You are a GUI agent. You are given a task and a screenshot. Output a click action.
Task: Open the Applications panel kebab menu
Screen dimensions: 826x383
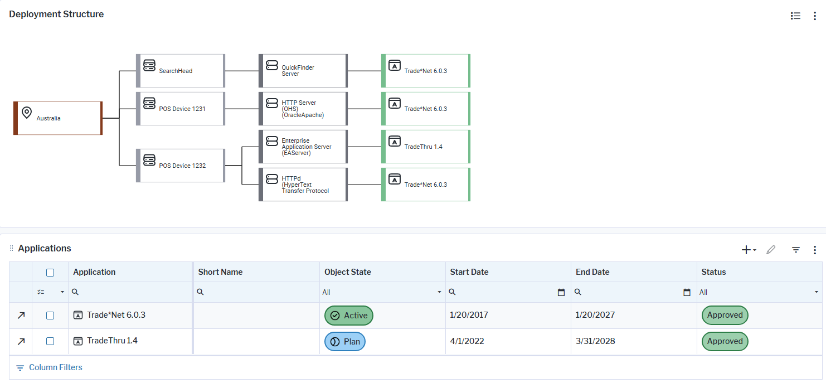click(x=814, y=250)
